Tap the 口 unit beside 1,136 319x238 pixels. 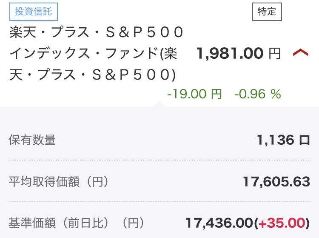[x=305, y=140]
